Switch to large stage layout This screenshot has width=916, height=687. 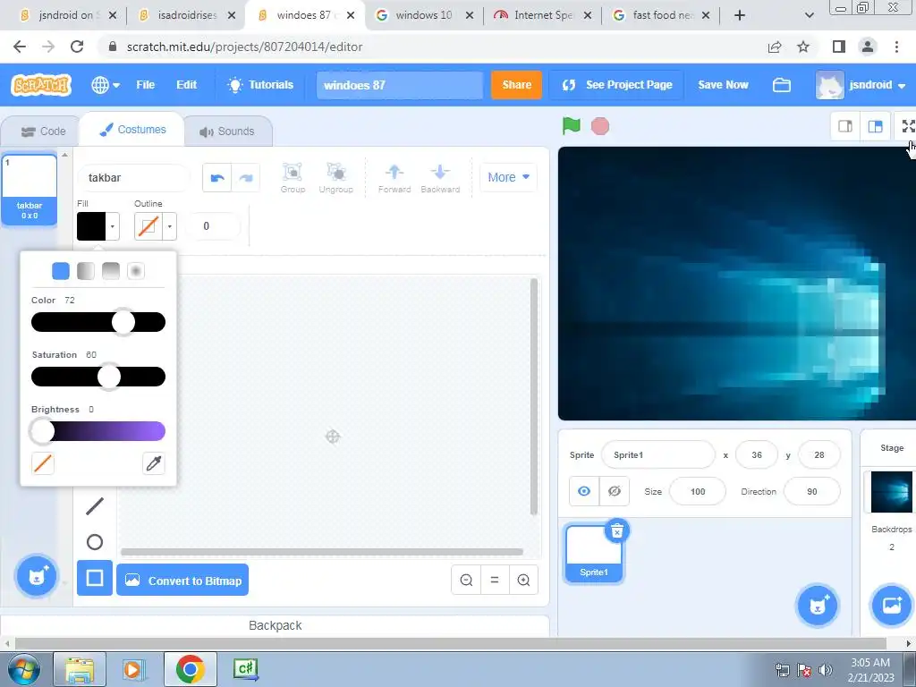(875, 126)
